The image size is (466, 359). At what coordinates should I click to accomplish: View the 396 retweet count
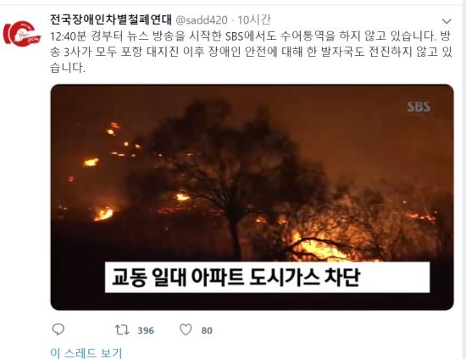point(146,330)
